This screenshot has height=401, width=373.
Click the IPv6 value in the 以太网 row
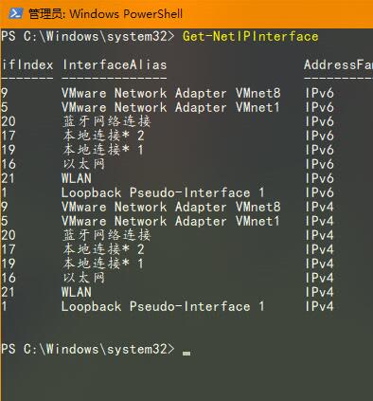tap(319, 164)
